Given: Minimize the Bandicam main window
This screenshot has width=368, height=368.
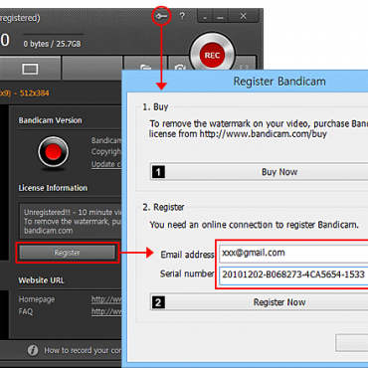Looking at the screenshot, I should click(220, 16).
